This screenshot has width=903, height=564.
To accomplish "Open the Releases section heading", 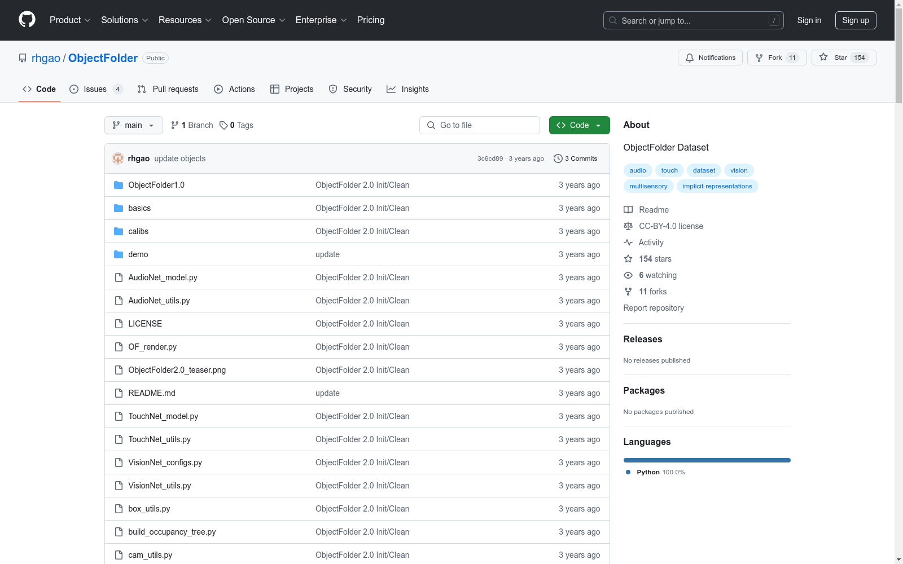I will pyautogui.click(x=643, y=339).
